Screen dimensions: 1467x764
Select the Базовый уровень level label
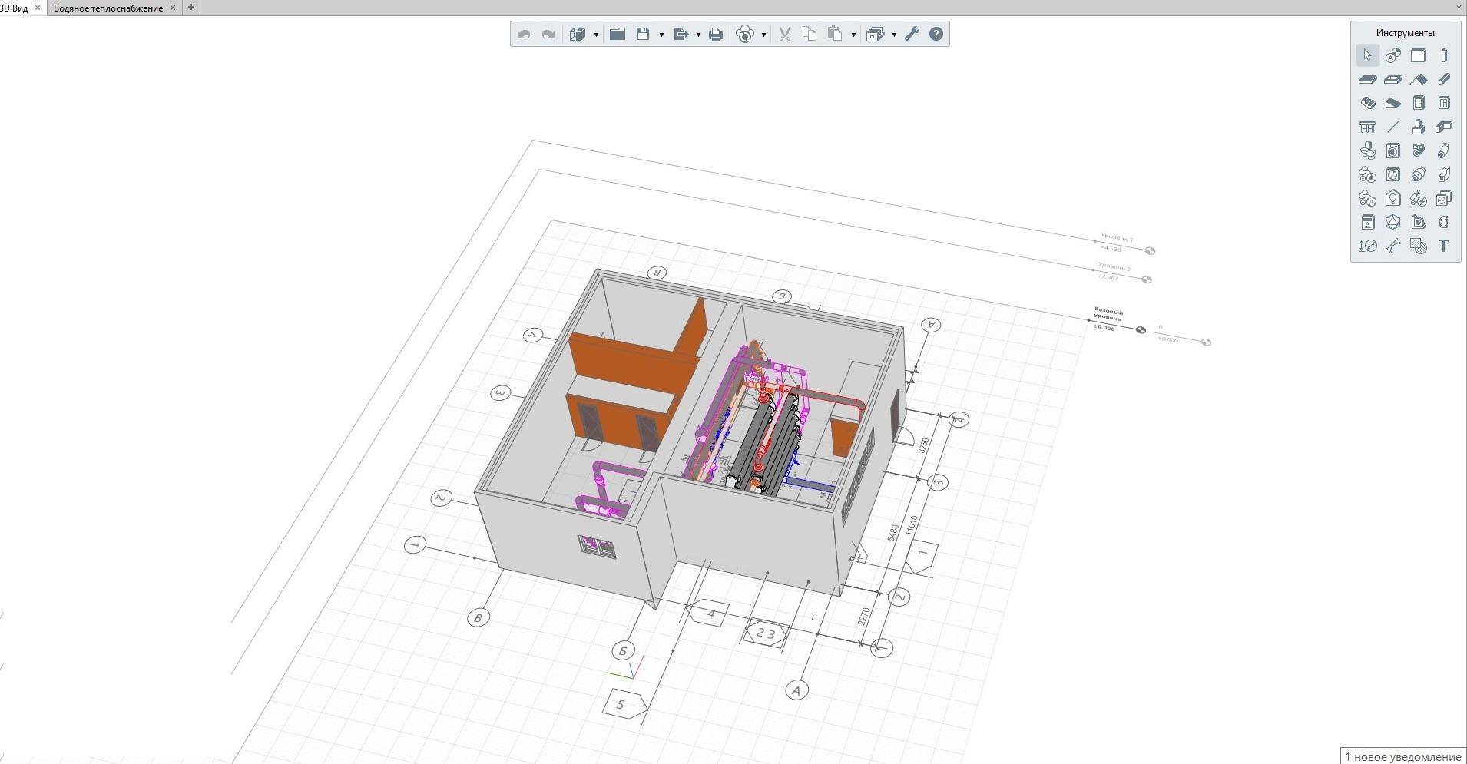click(x=1108, y=316)
